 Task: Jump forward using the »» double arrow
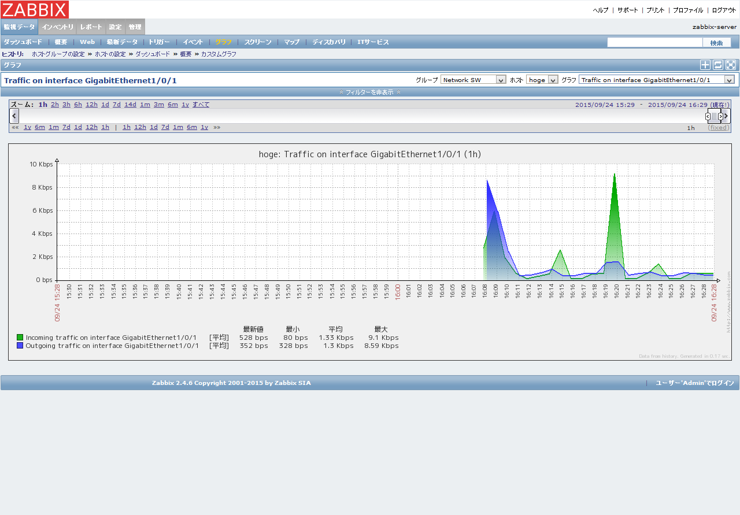click(216, 127)
